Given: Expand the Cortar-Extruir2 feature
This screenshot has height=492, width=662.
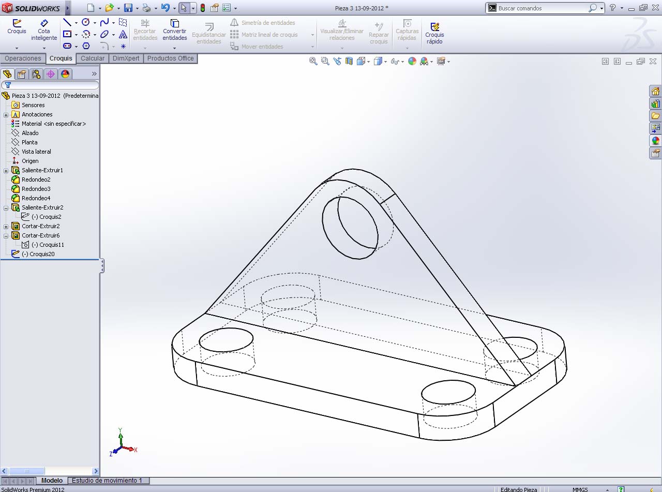Looking at the screenshot, I should [x=6, y=226].
